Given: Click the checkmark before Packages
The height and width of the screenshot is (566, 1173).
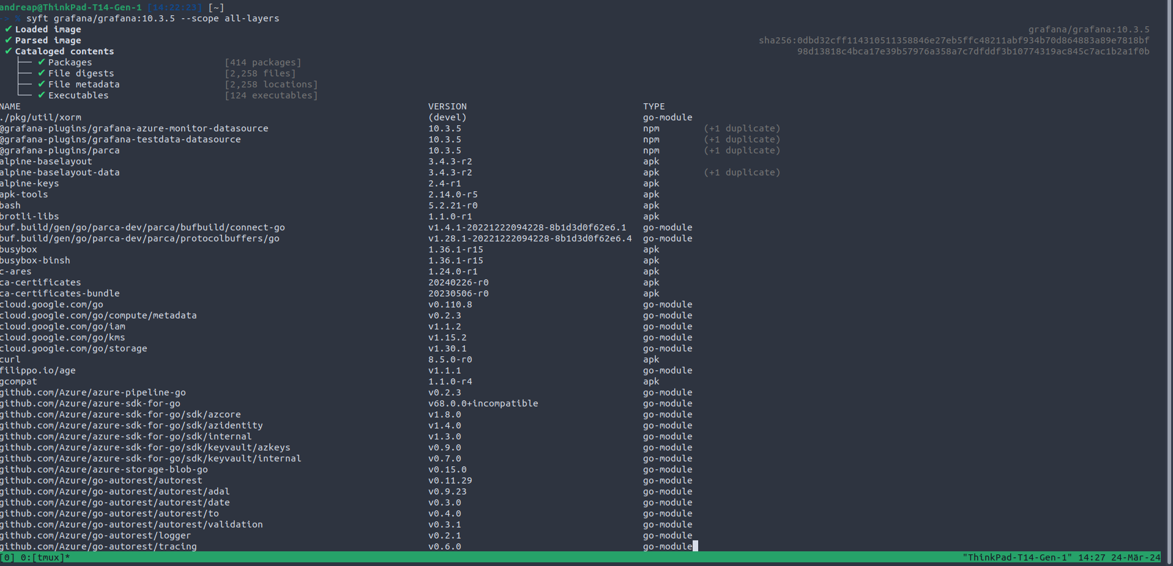Looking at the screenshot, I should pyautogui.click(x=42, y=62).
